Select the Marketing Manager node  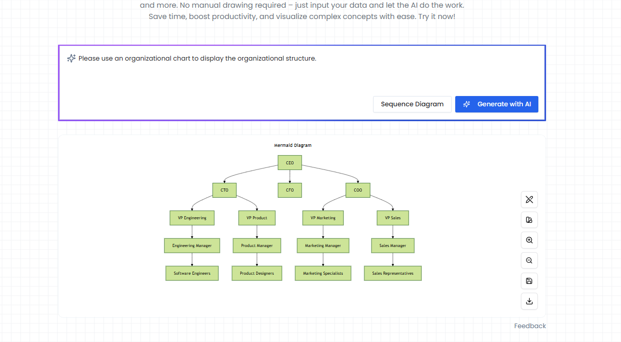[x=323, y=245]
